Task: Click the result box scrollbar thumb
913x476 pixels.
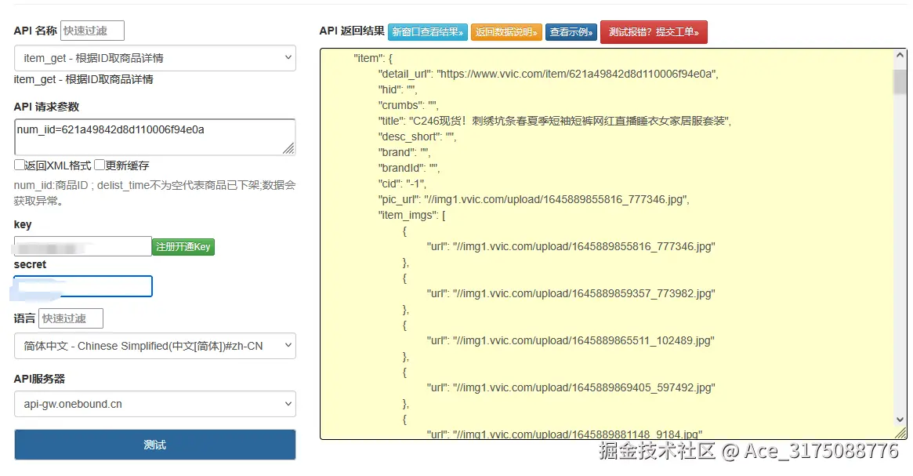Action: pos(900,82)
